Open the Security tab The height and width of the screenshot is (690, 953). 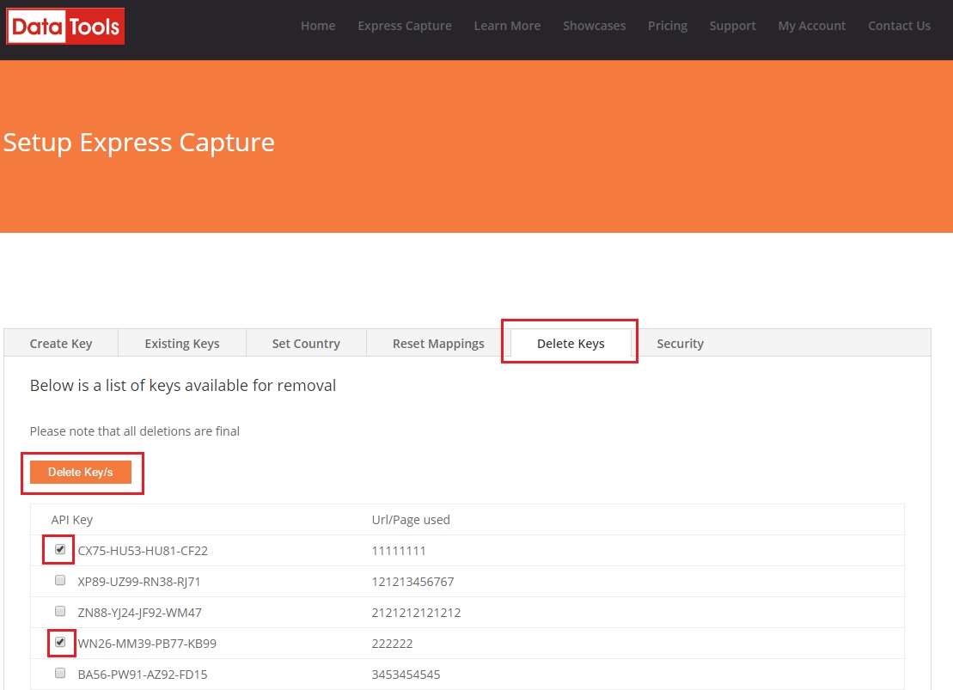[x=680, y=344]
